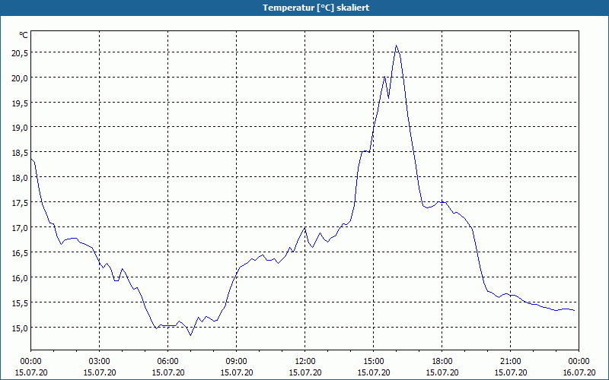This screenshot has width=609, height=380.
Task: Select the 18,5 y-axis tick label
Action: click(20, 154)
